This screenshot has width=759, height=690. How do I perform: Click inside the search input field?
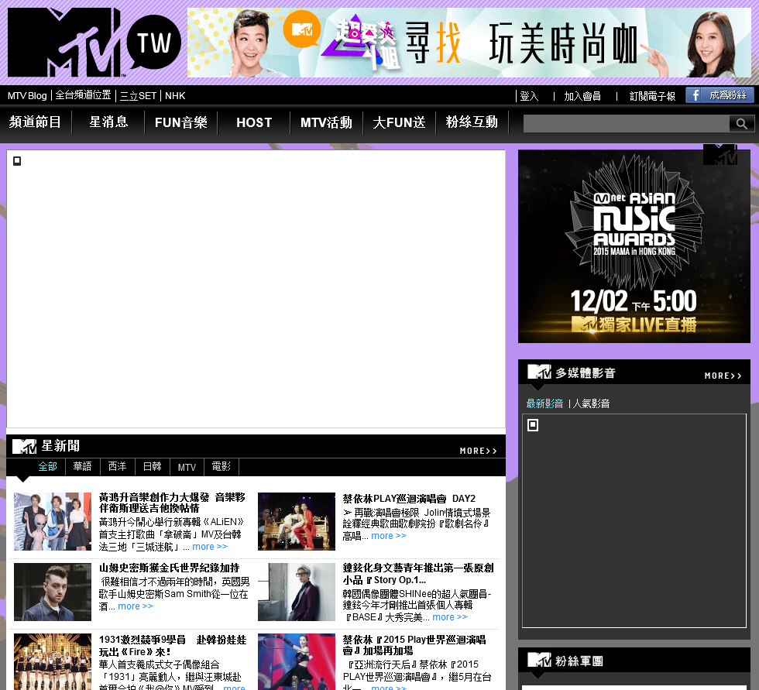tap(627, 123)
